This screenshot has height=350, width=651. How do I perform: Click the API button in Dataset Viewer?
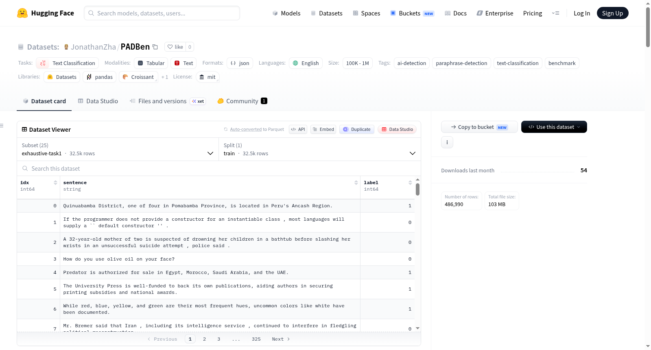click(x=298, y=129)
